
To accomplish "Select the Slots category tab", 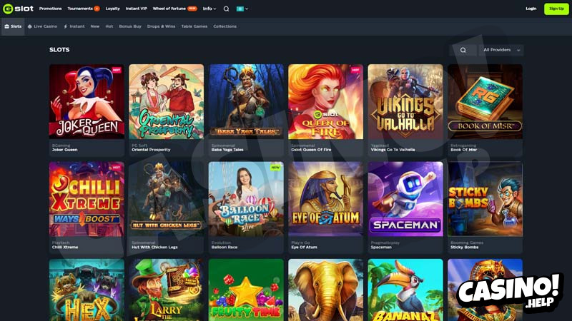I will tap(13, 26).
